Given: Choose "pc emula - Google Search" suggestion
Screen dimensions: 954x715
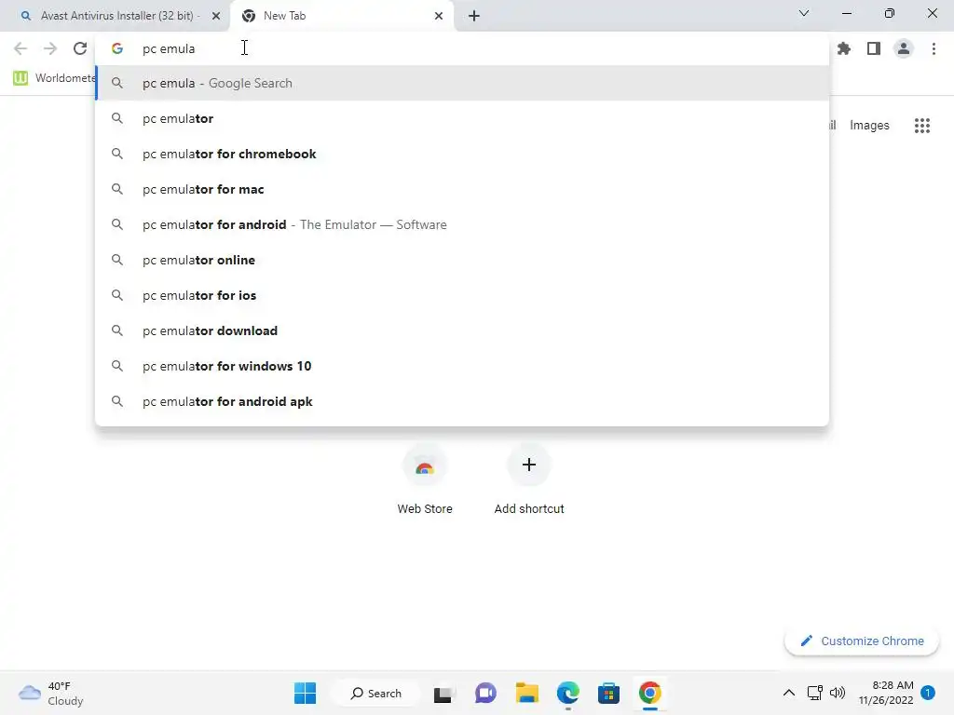Looking at the screenshot, I should click(462, 83).
